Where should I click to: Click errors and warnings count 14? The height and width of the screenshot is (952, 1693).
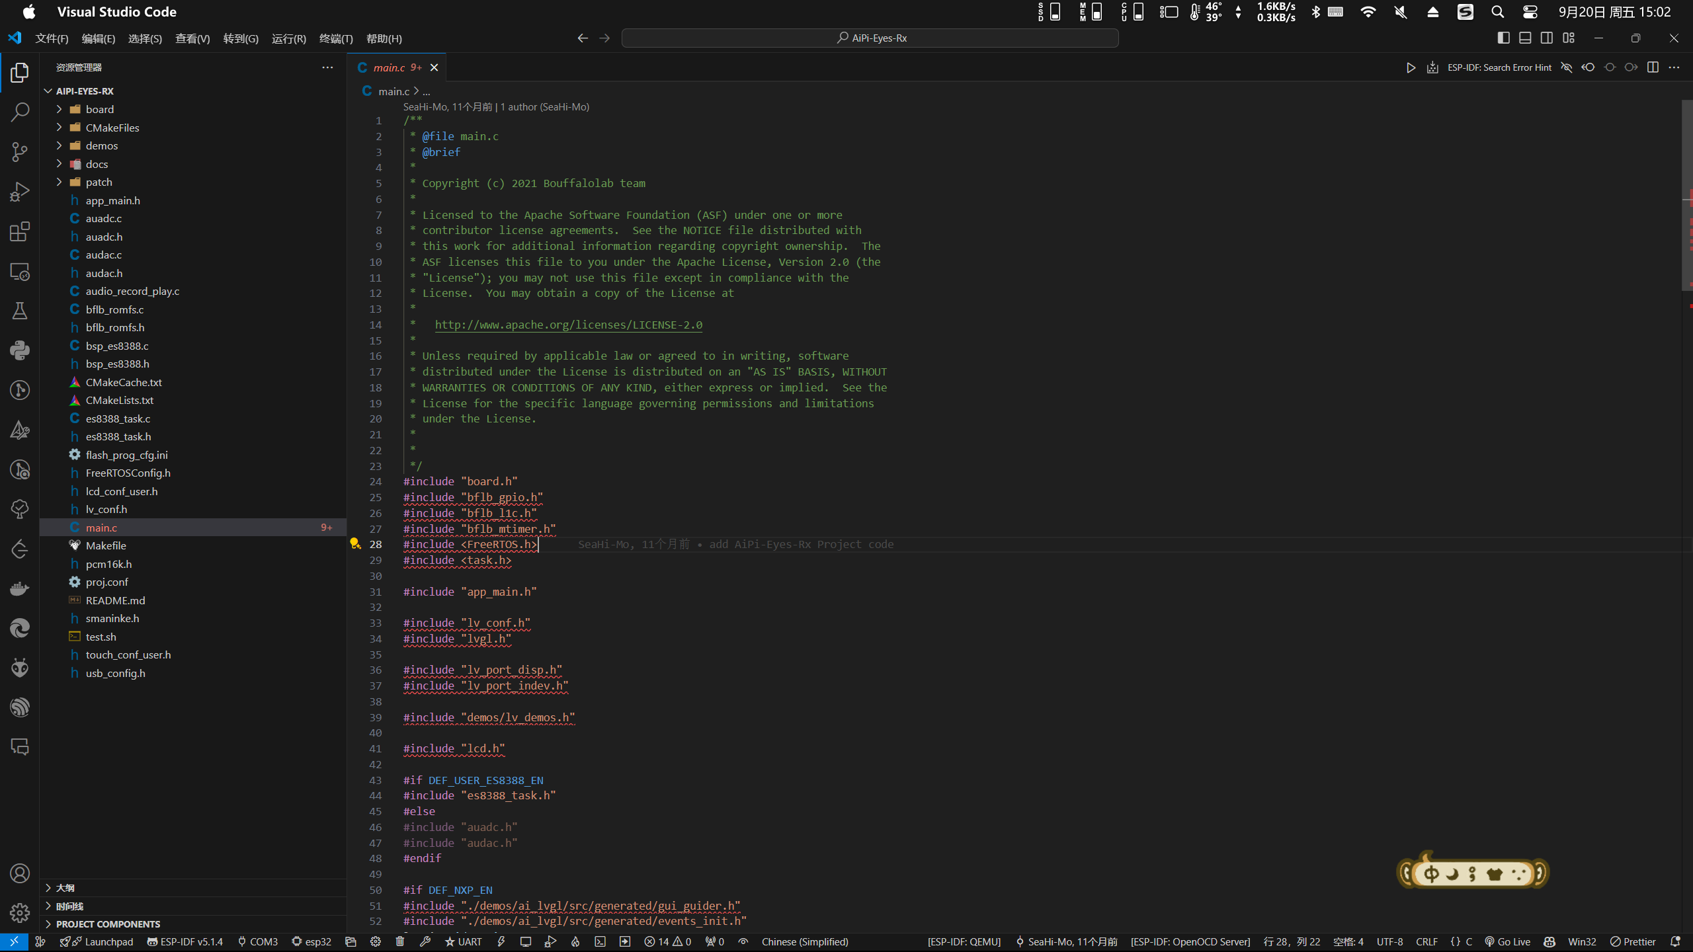tap(667, 941)
